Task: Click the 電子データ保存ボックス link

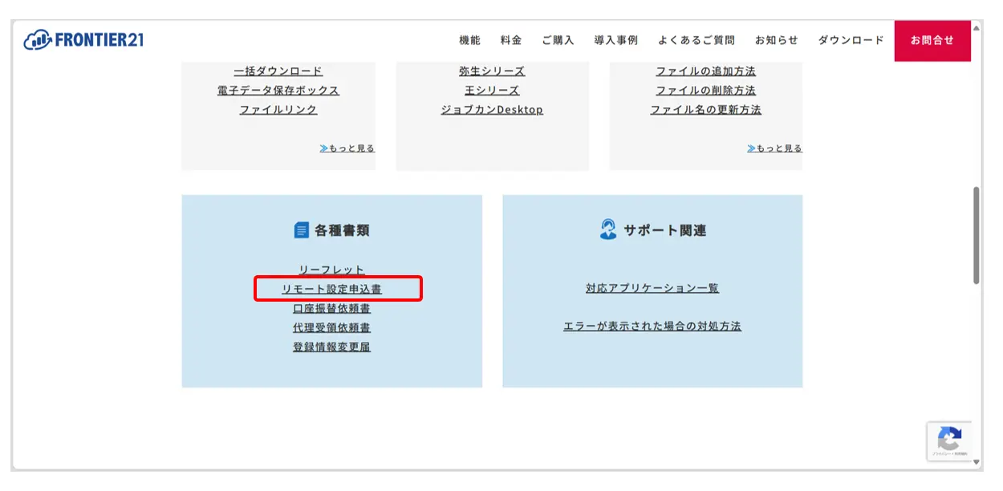Action: coord(278,91)
